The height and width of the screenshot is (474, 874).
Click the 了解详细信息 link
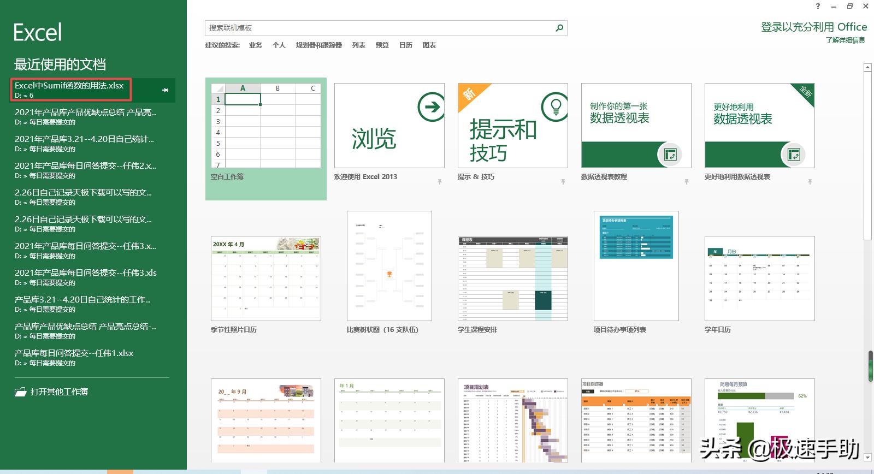[x=846, y=40]
